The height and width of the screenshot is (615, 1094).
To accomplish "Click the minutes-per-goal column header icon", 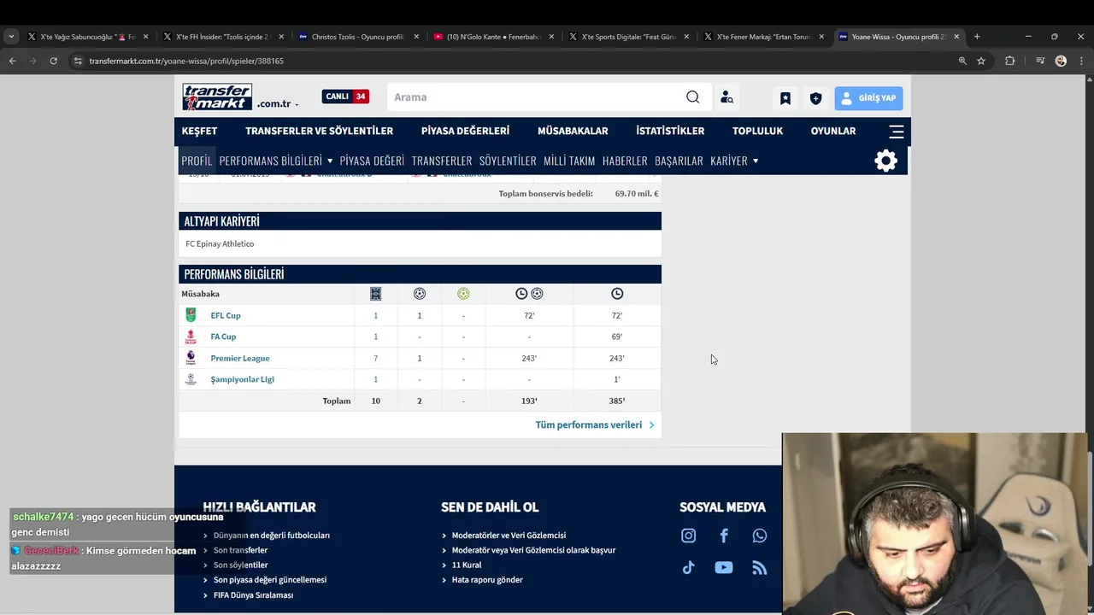I will (529, 294).
